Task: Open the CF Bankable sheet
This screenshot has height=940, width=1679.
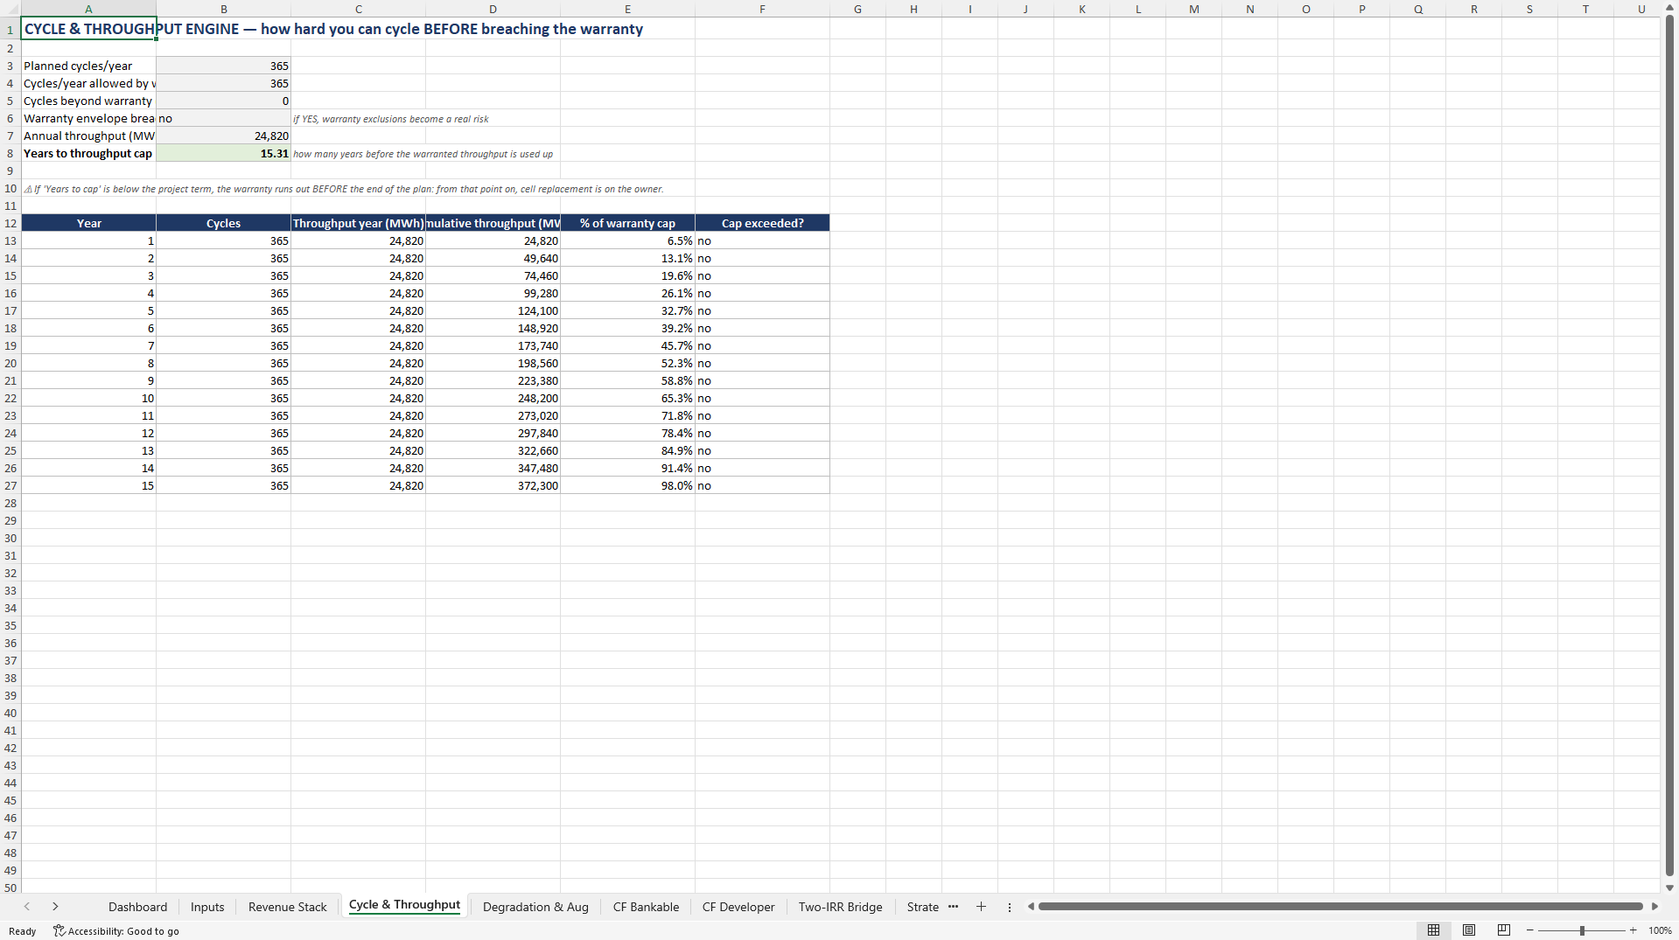Action: (646, 907)
